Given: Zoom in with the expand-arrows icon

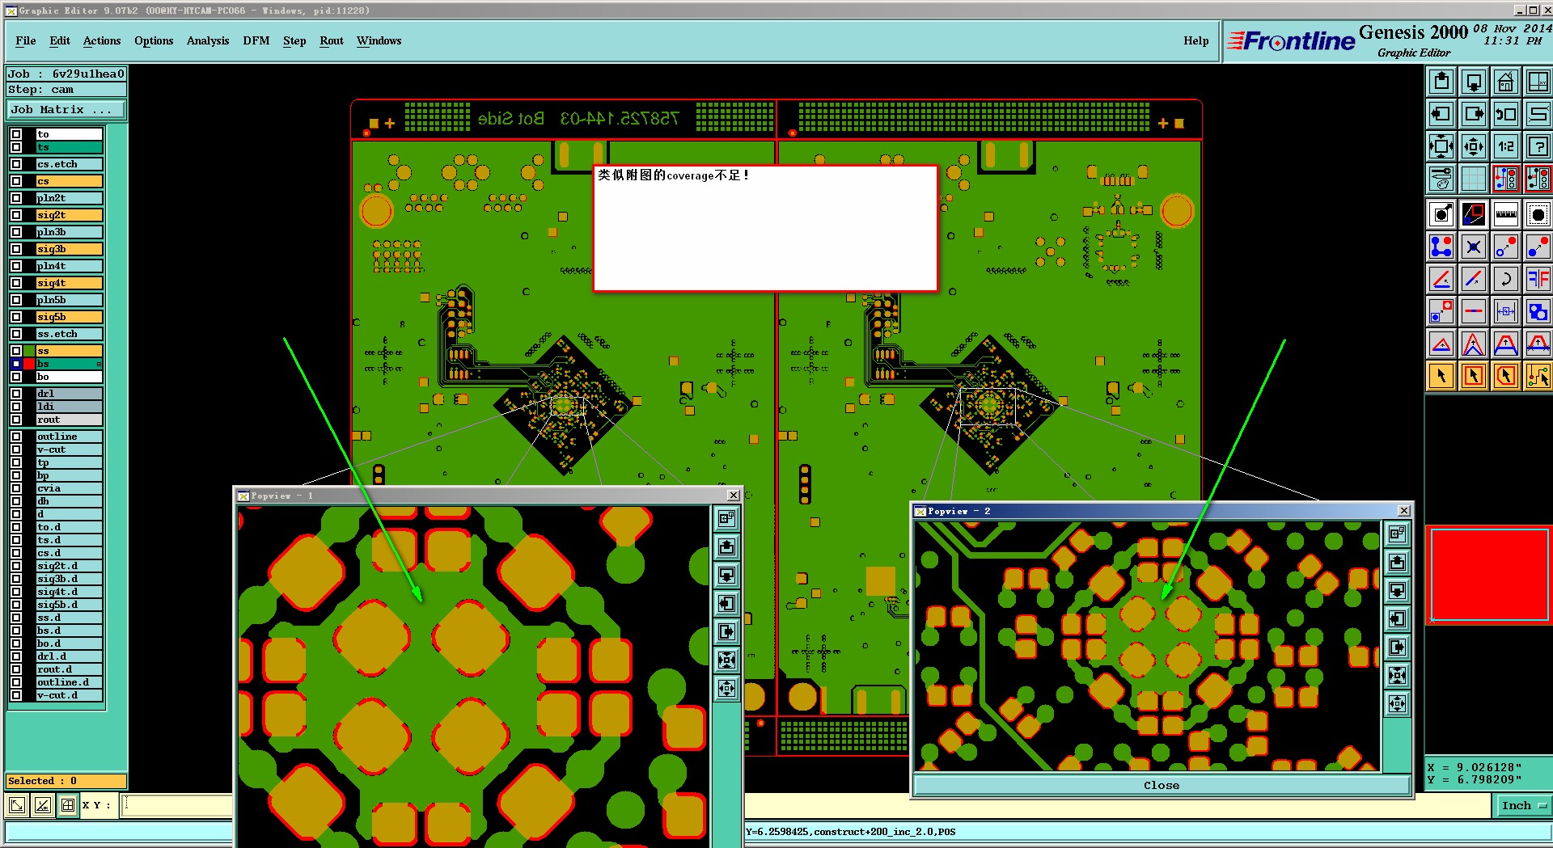Looking at the screenshot, I should tap(1441, 146).
